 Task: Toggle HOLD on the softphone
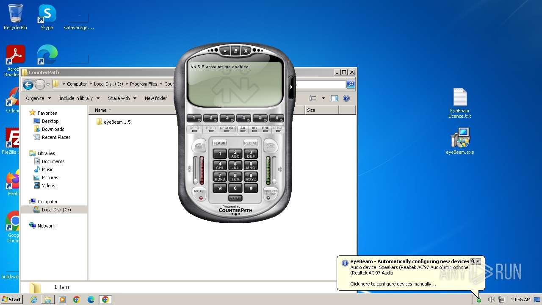(210, 129)
